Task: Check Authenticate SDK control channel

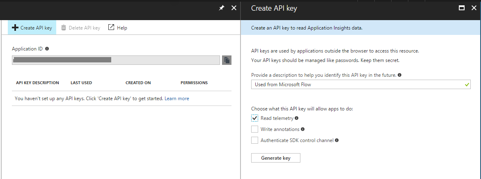Action: tap(255, 140)
